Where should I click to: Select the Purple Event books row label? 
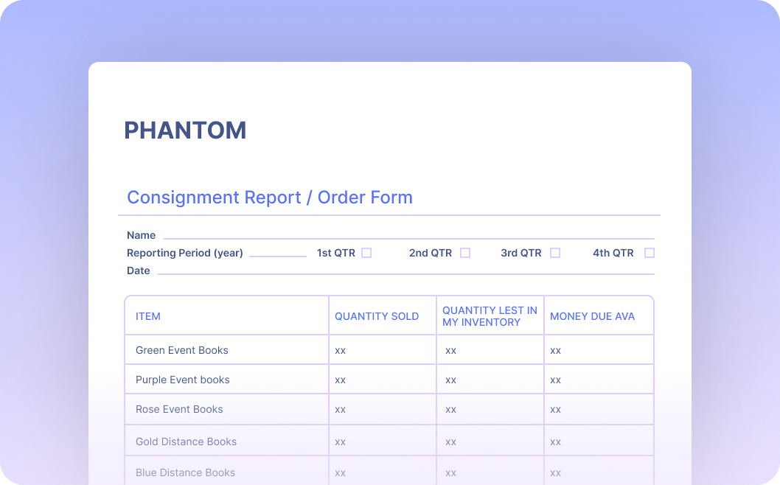coord(182,379)
